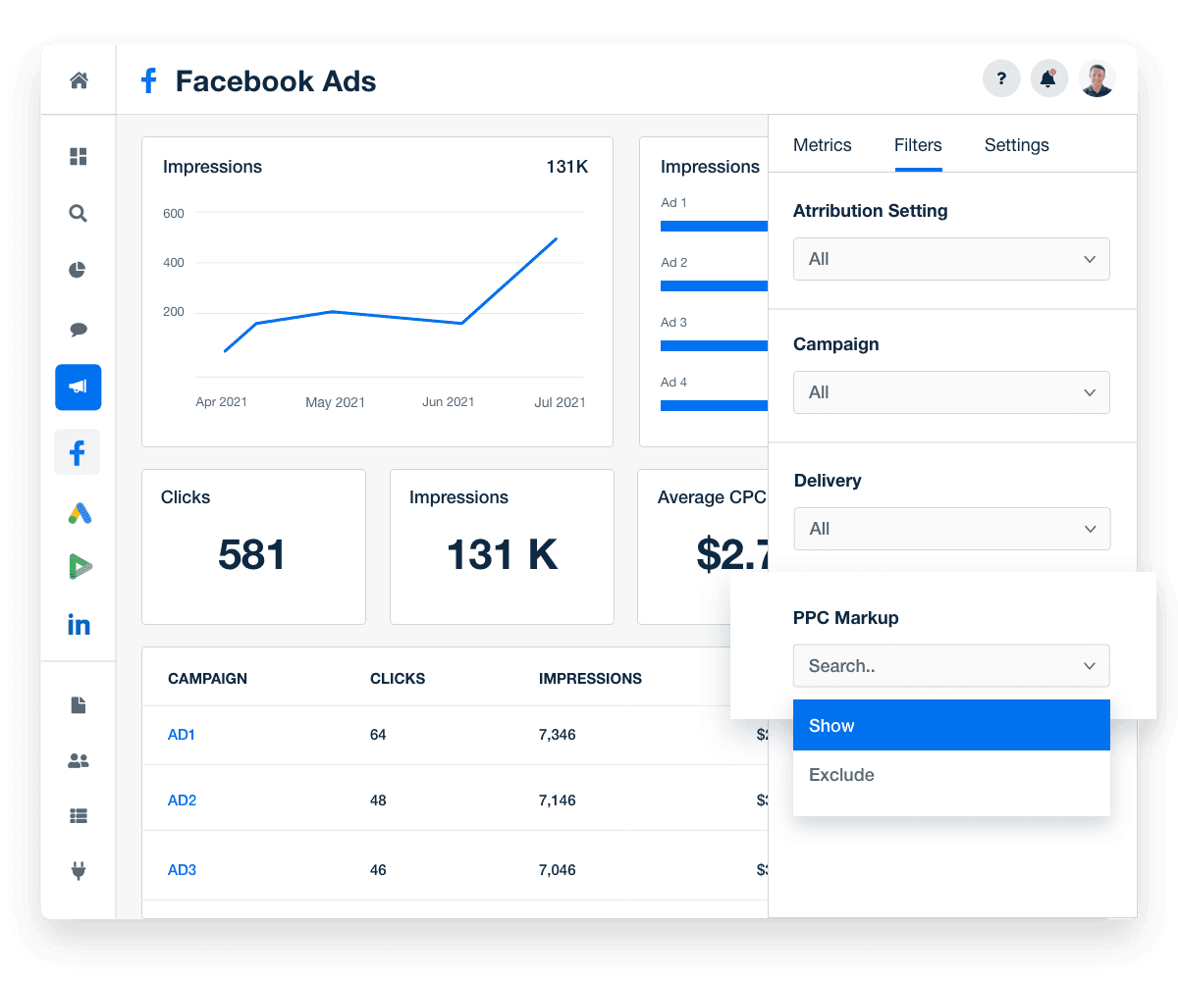Click the plug integrations icon at sidebar bottom
The height and width of the screenshot is (981, 1178).
pos(78,870)
